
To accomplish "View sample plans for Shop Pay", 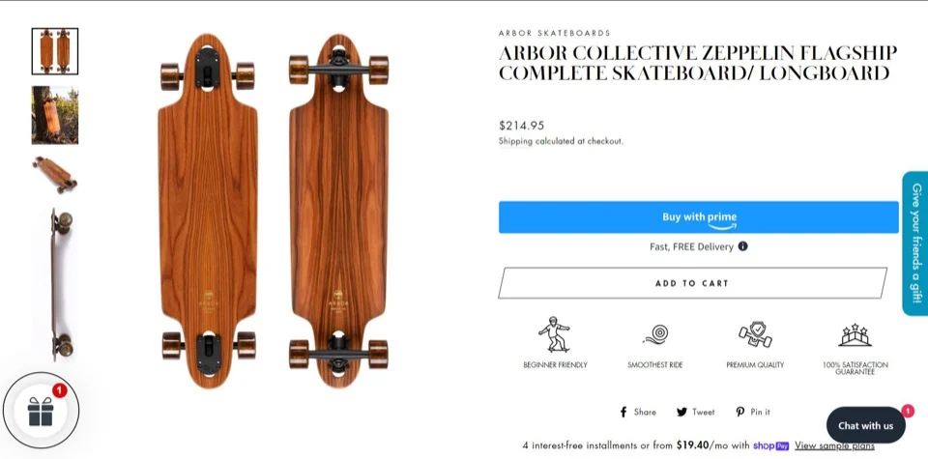I will 834,445.
